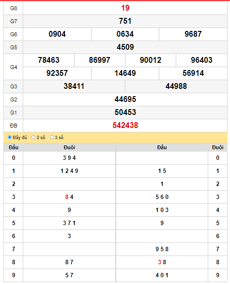This screenshot has height=284, width=230.
Task: Click the G5 number 4509
Action: [x=125, y=47]
